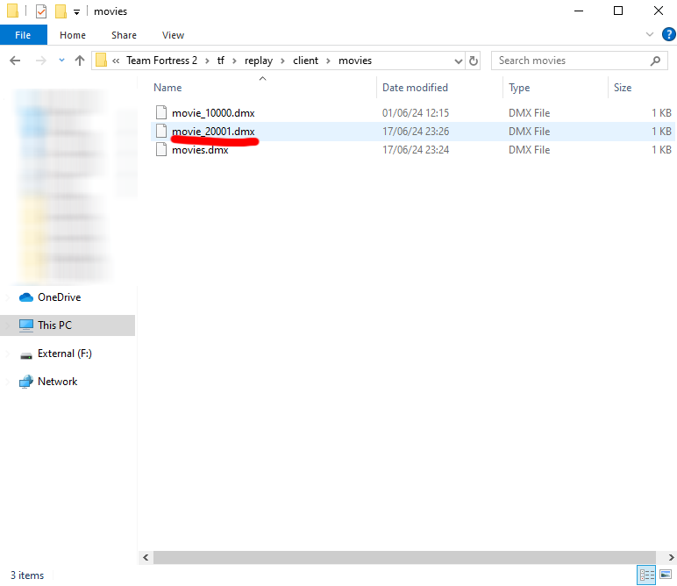Expand the breadcrumb chevron after replay
The width and height of the screenshot is (677, 586).
[282, 61]
